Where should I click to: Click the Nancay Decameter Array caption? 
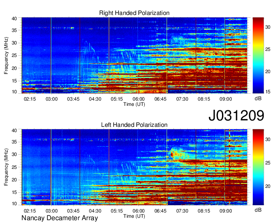[59, 218]
